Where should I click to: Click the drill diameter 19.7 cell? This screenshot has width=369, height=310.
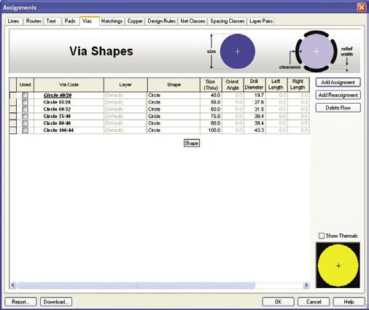tap(255, 96)
